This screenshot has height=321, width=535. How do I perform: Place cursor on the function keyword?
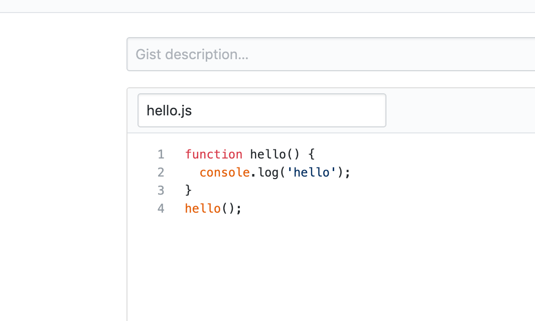tap(214, 154)
